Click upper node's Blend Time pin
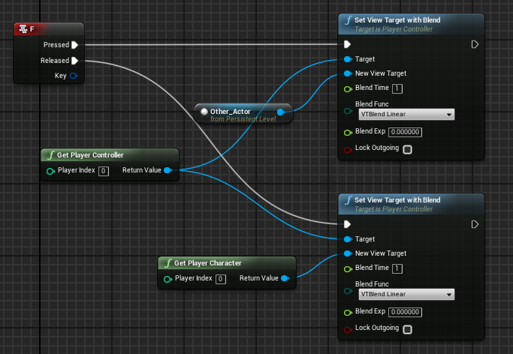 348,88
